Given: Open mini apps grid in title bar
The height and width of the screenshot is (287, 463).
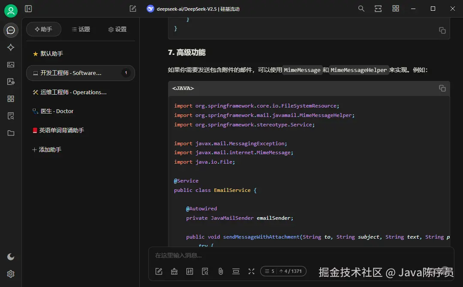Looking at the screenshot, I should 396,9.
